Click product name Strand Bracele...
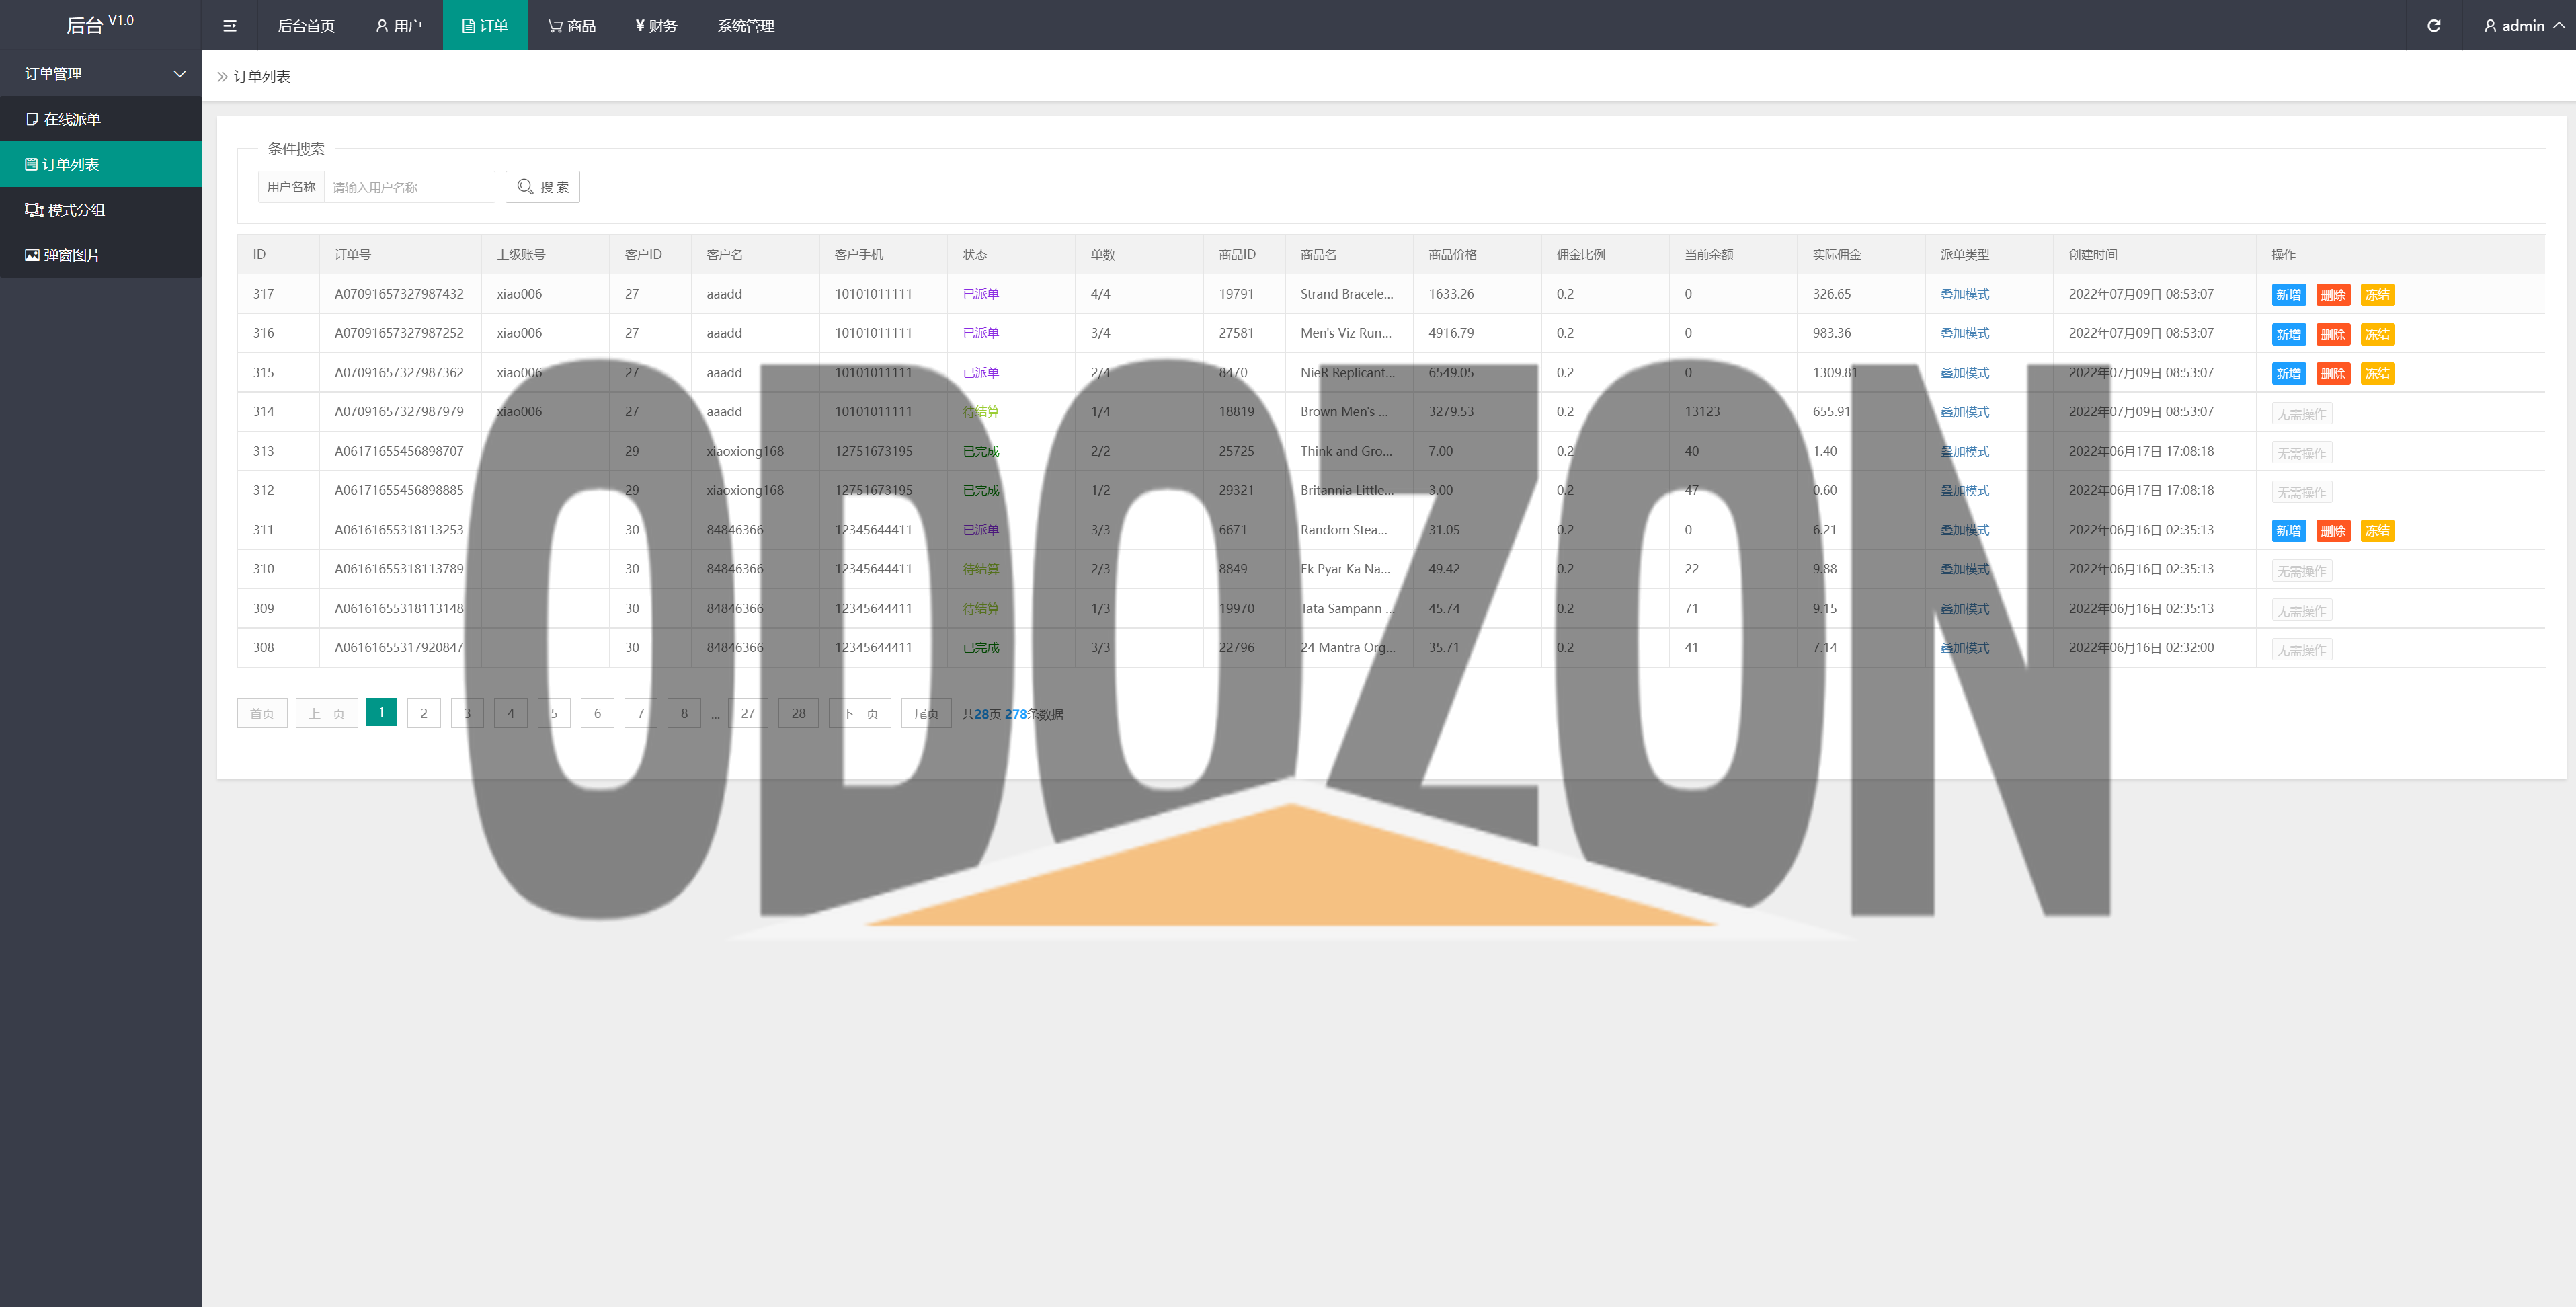This screenshot has height=1307, width=2576. 1346,294
